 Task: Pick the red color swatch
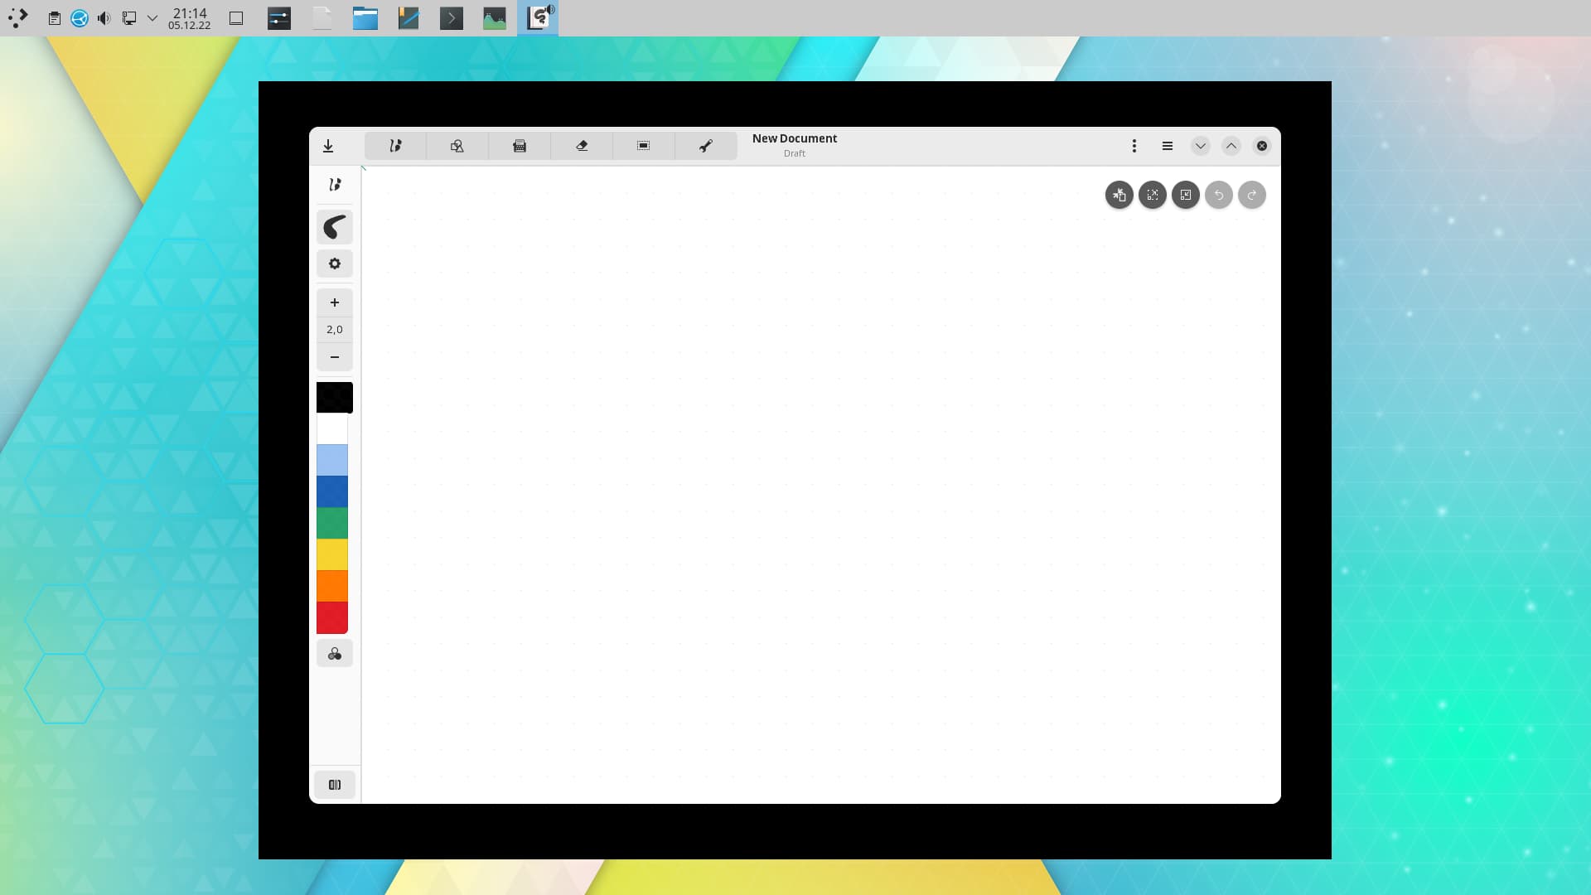pyautogui.click(x=332, y=617)
